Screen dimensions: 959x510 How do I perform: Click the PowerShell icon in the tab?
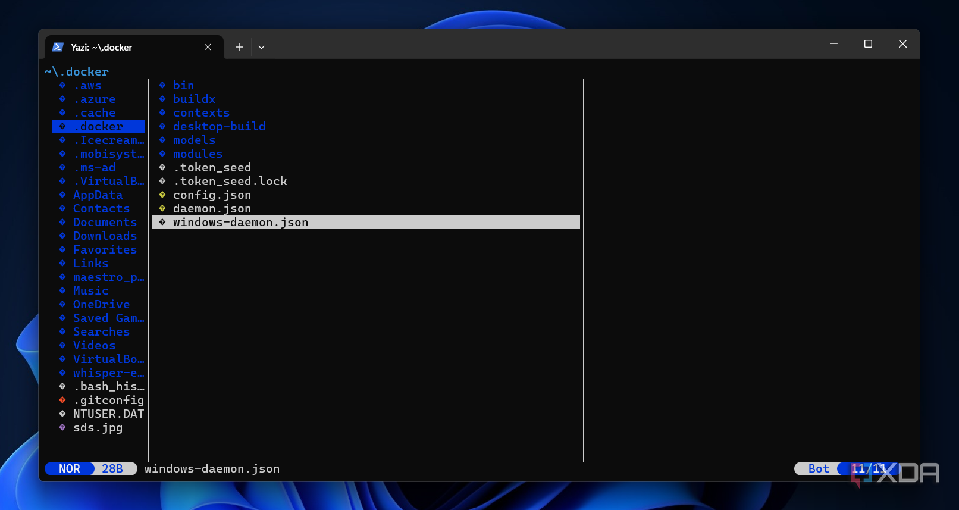[58, 47]
